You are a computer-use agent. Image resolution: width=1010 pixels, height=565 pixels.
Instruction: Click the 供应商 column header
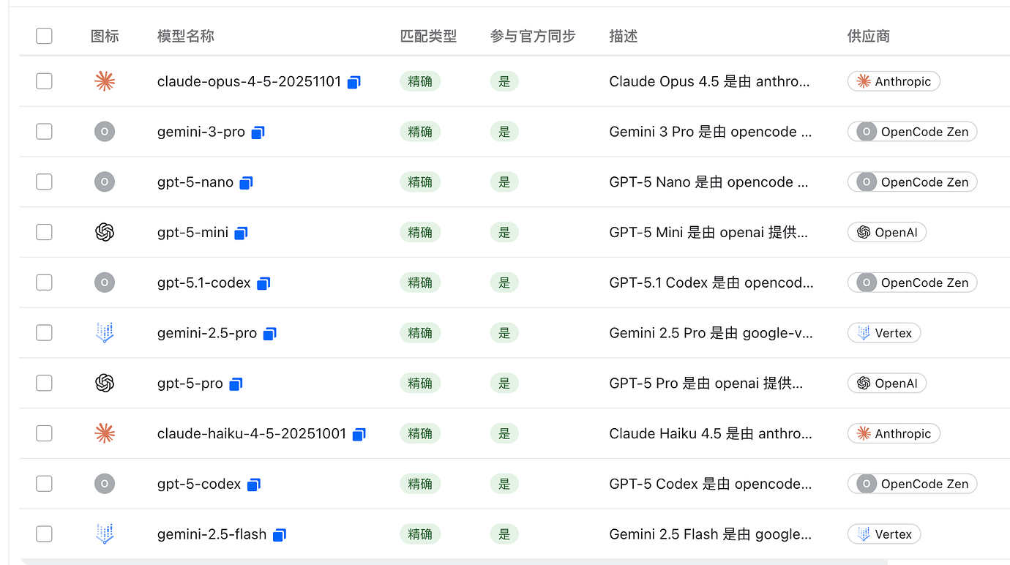(869, 36)
